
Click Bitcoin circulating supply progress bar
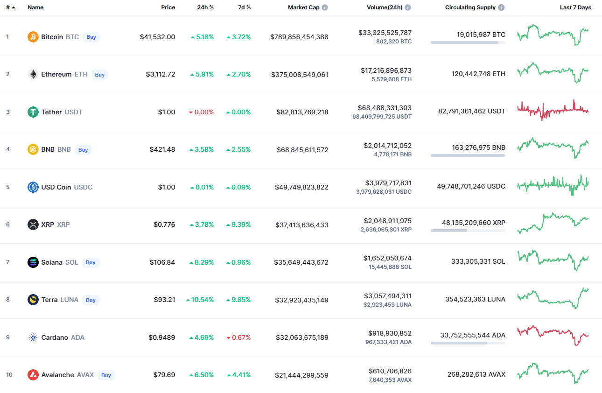(468, 42)
